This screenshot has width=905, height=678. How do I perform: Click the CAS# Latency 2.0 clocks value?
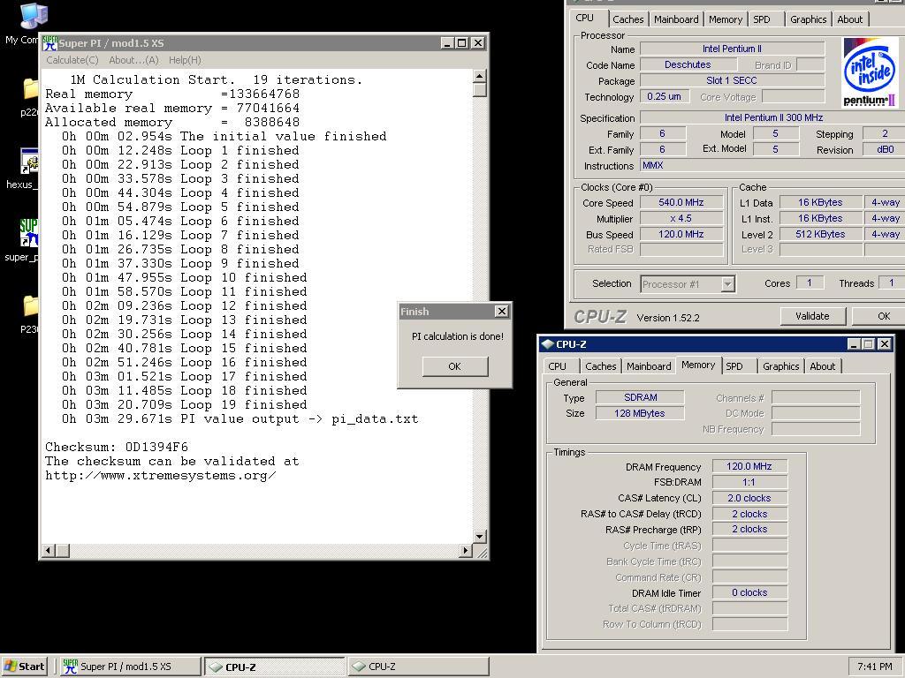pos(749,498)
